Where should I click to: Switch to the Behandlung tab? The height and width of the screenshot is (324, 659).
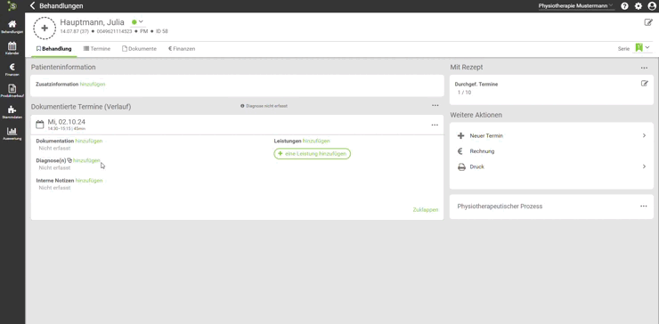(x=53, y=49)
